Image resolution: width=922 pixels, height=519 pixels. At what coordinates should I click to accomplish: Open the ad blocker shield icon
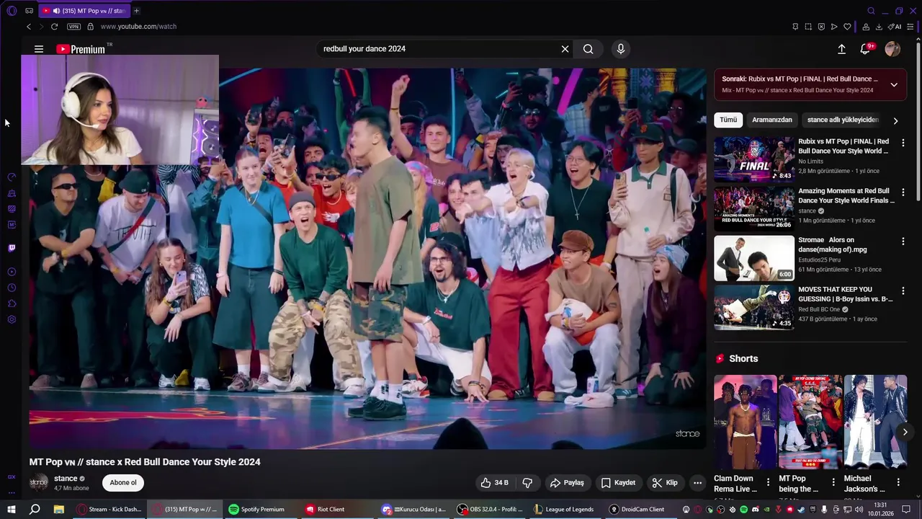point(821,27)
